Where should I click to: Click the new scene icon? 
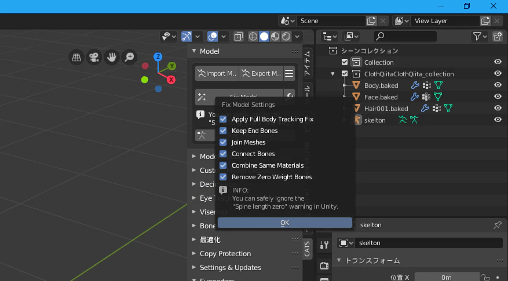click(371, 21)
